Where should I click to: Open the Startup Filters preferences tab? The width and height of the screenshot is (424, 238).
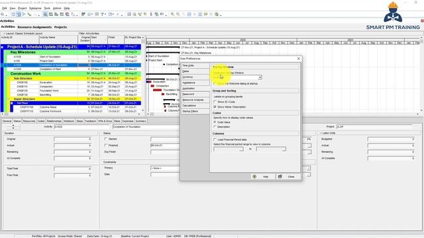pyautogui.click(x=195, y=111)
